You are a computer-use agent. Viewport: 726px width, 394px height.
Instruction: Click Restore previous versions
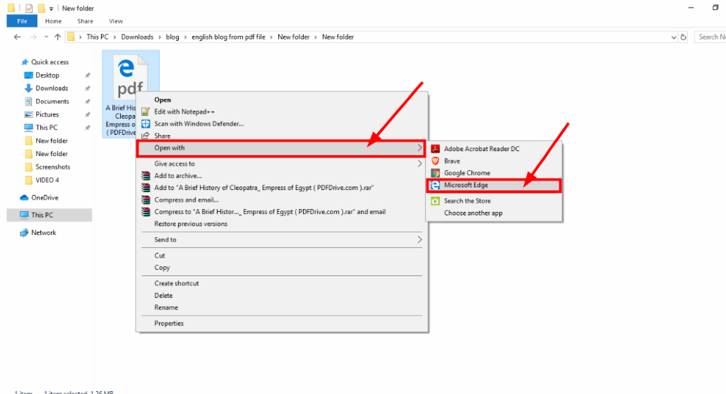pyautogui.click(x=191, y=224)
